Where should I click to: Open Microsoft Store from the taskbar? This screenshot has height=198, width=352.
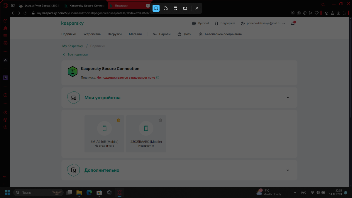click(99, 192)
